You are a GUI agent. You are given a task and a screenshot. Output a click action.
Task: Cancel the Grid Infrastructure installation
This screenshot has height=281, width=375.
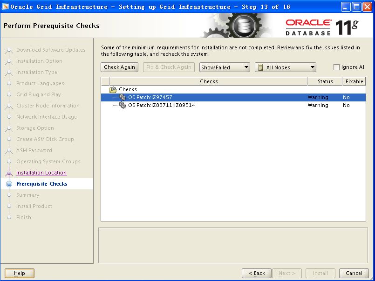pos(354,273)
